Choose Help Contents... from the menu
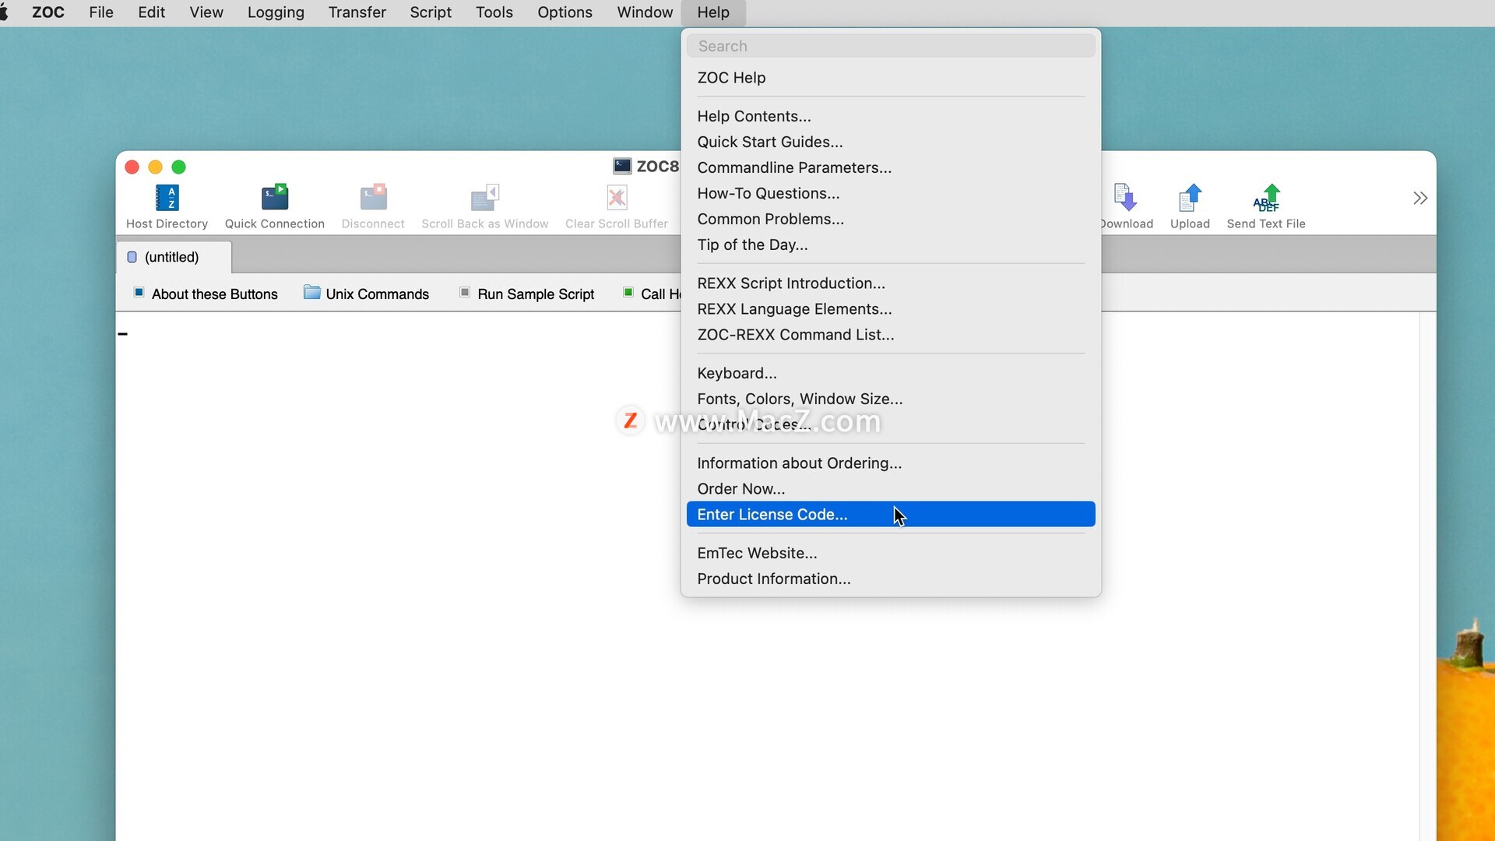The height and width of the screenshot is (841, 1495). click(x=891, y=116)
